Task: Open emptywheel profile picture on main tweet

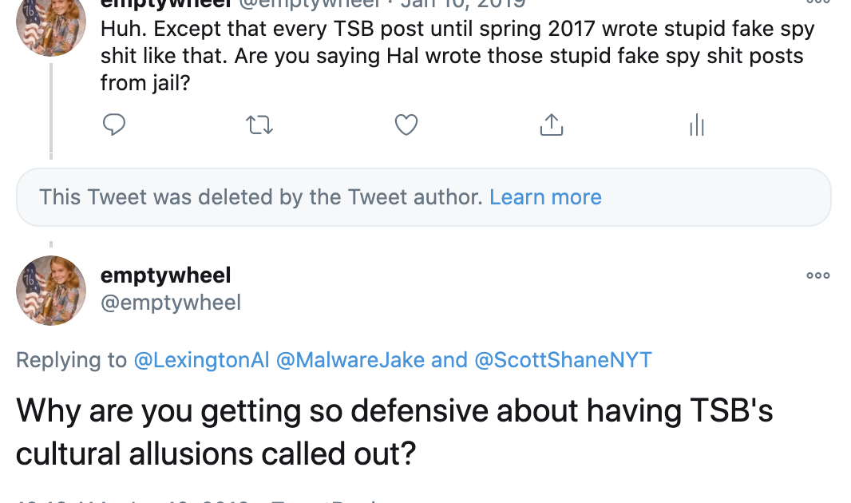Action: [x=51, y=291]
